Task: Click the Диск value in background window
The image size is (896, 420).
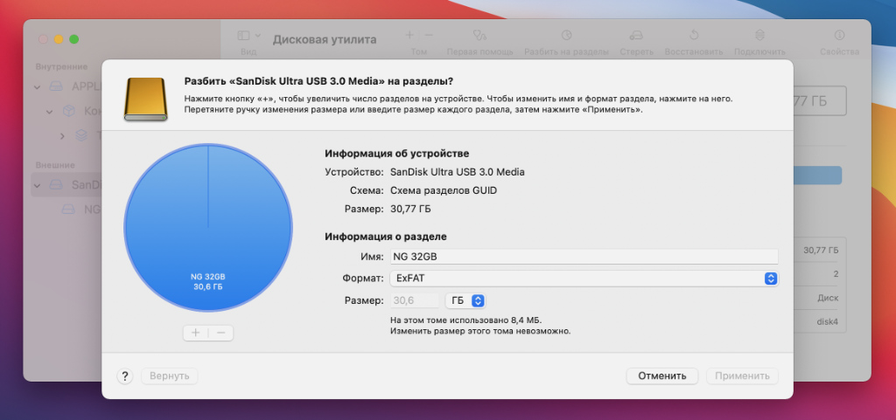Action: (x=828, y=298)
